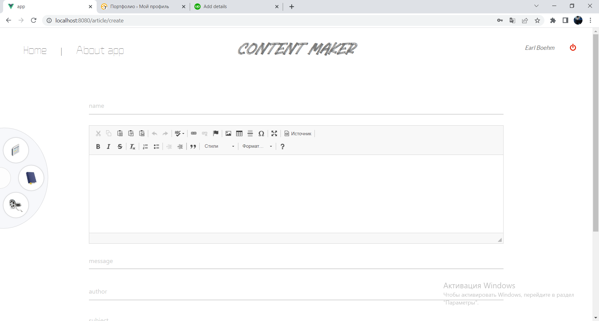This screenshot has width=599, height=321.
Task: Insert a link with chain icon
Action: pyautogui.click(x=194, y=133)
